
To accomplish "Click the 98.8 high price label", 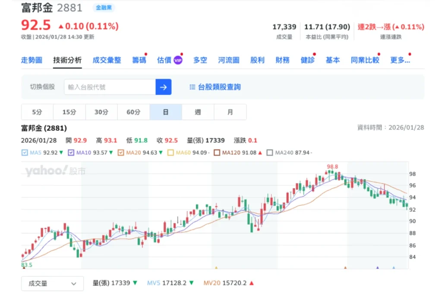I will tap(332, 167).
